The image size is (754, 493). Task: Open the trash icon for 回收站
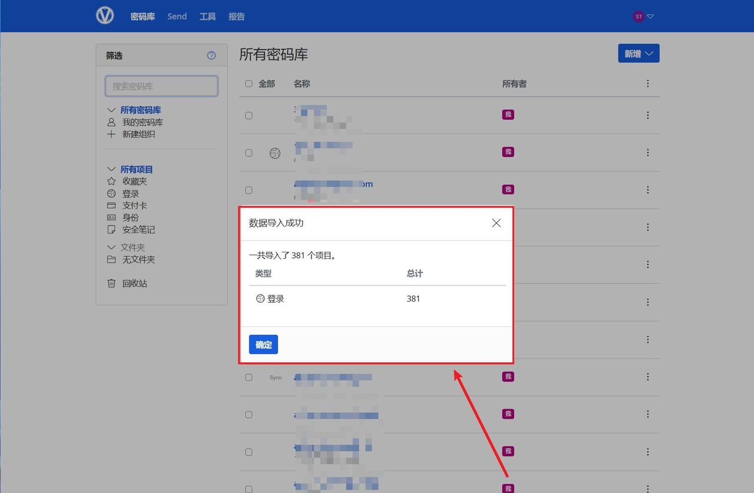pos(111,283)
